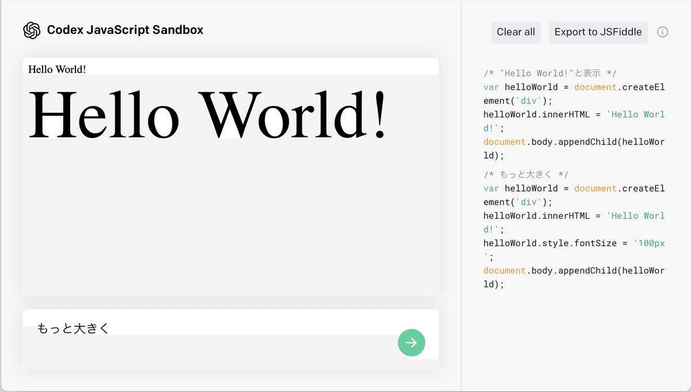
Task: Click the Clear all button
Action: coord(515,32)
